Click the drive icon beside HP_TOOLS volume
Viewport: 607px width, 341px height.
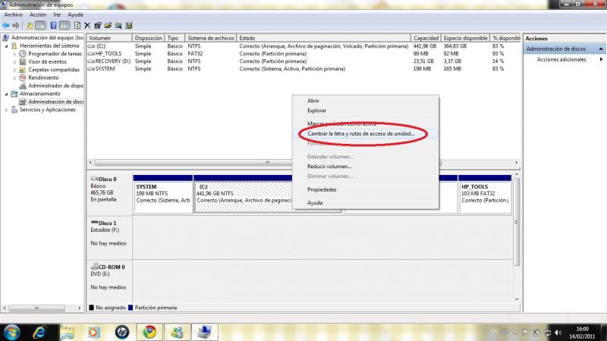click(91, 54)
